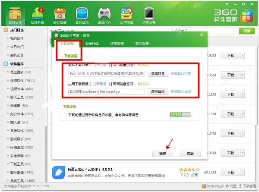Select 最近更新 (50) category
This screenshot has height=192, width=259.
[x=21, y=72]
